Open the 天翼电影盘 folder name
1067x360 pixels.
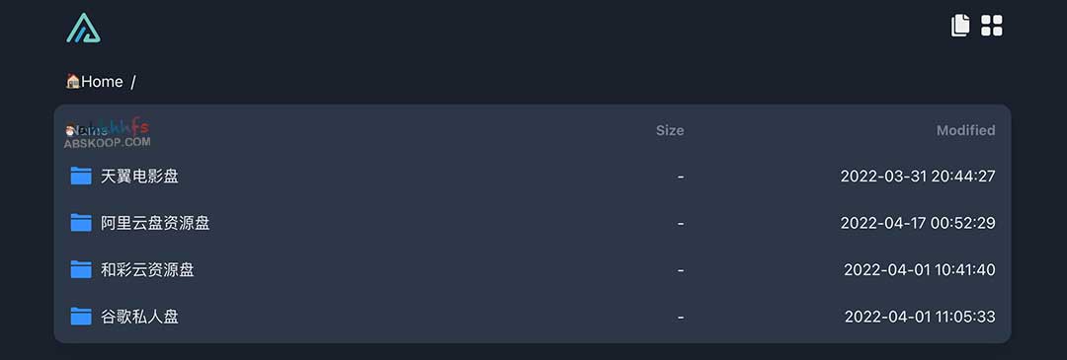[139, 177]
